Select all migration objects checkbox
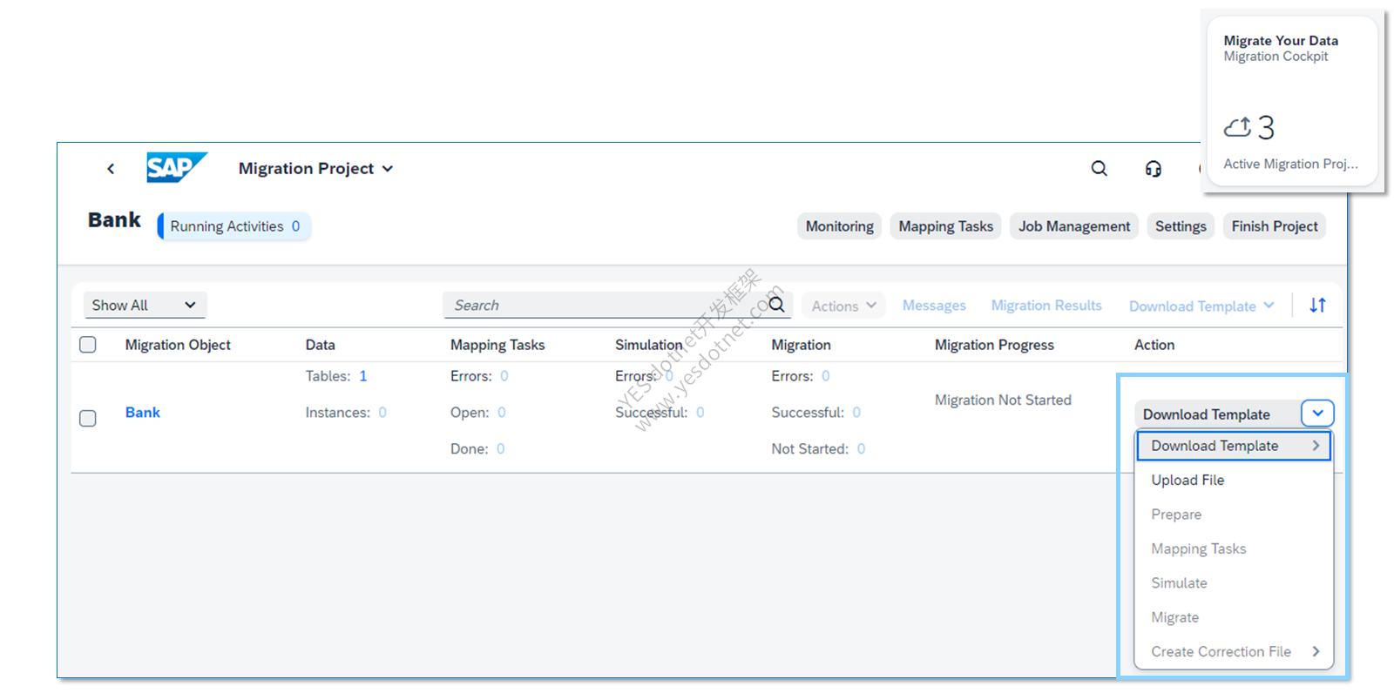This screenshot has width=1394, height=693. [88, 345]
